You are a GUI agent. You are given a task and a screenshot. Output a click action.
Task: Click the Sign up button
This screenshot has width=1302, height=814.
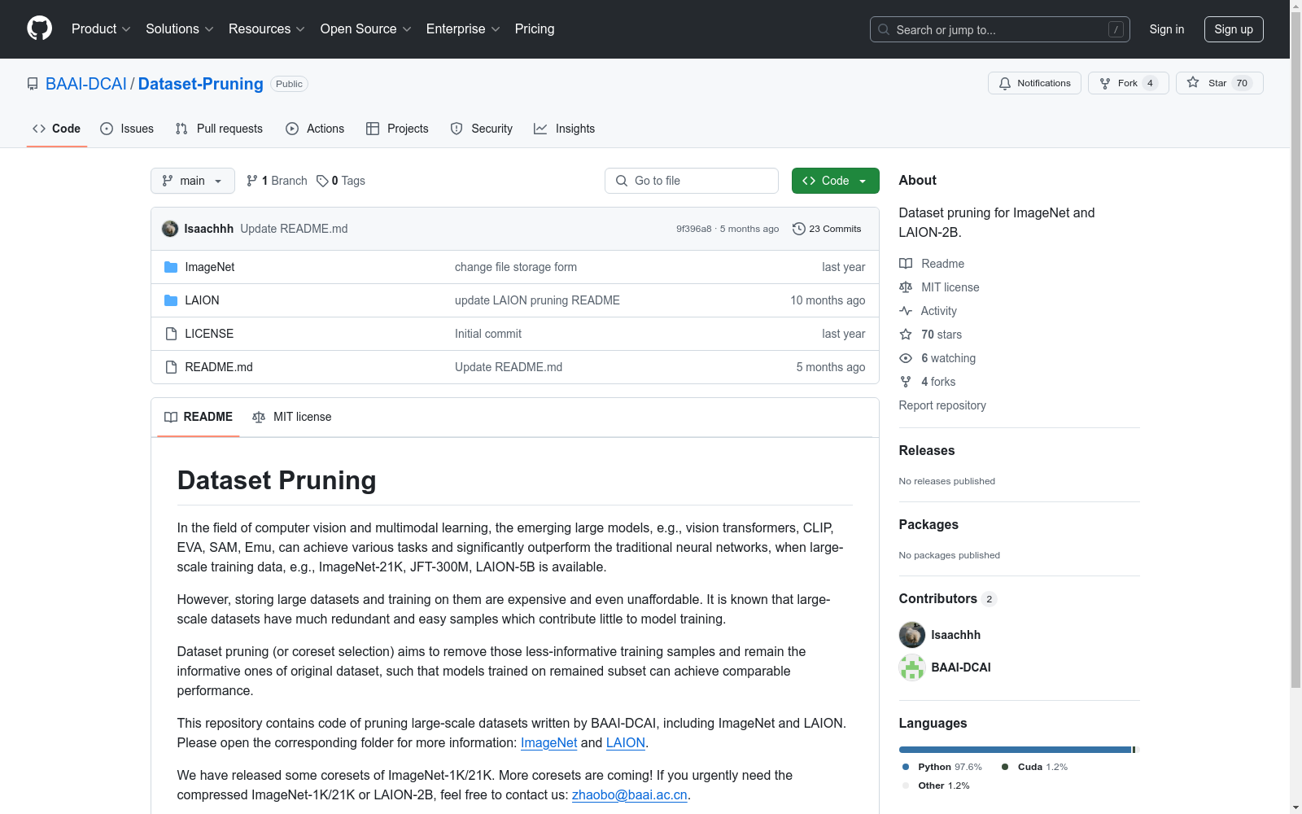(1234, 29)
